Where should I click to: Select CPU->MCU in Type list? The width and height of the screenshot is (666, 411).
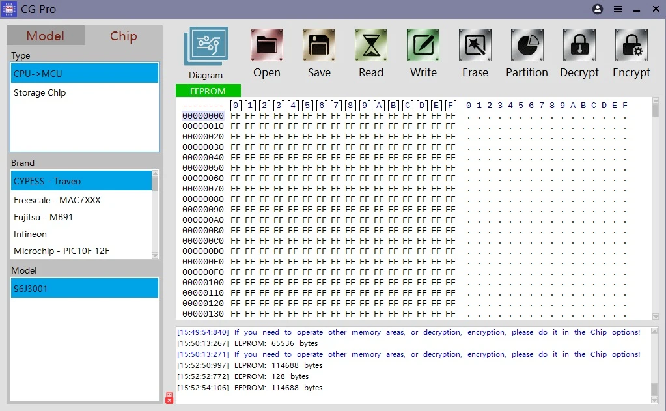(x=85, y=73)
